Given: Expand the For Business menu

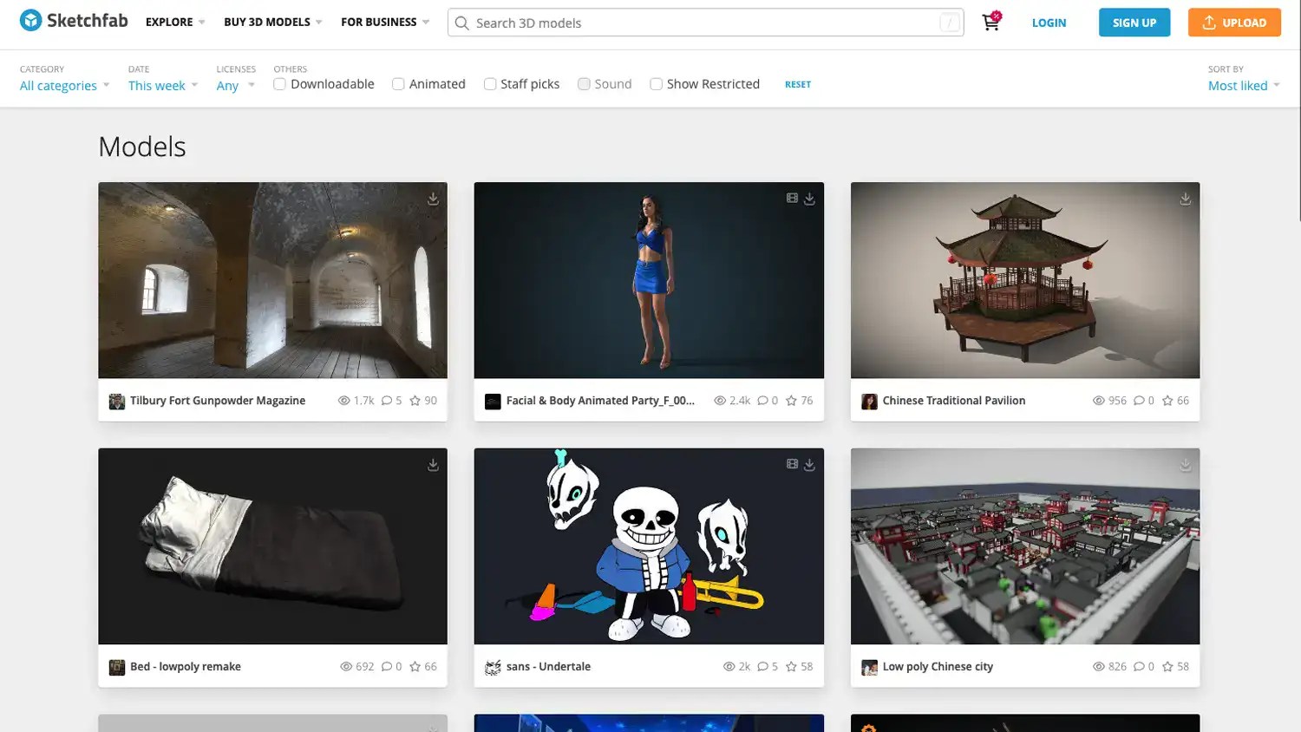Looking at the screenshot, I should [x=385, y=22].
